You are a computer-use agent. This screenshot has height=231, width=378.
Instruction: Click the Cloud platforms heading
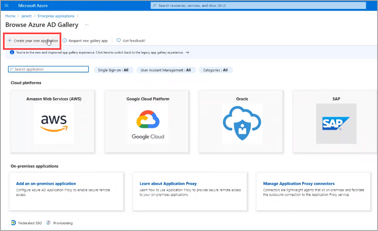[x=26, y=83]
